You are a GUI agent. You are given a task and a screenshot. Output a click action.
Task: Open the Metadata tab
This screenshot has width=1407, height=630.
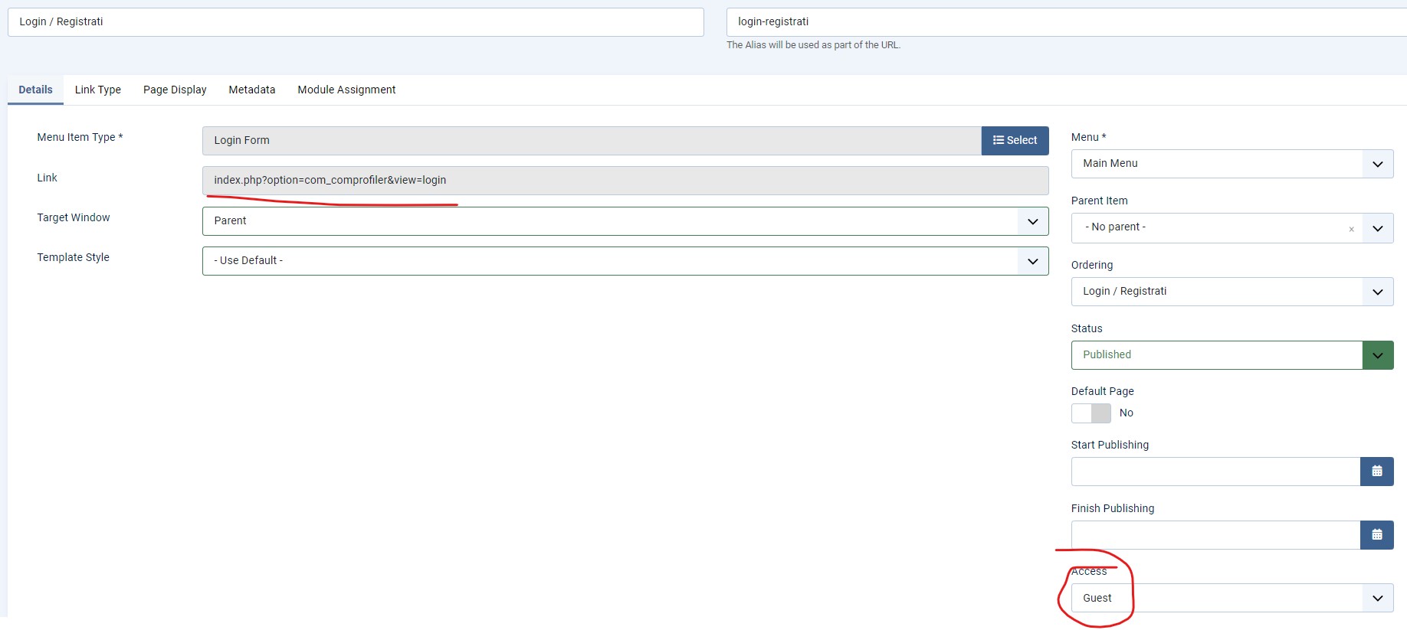[252, 90]
